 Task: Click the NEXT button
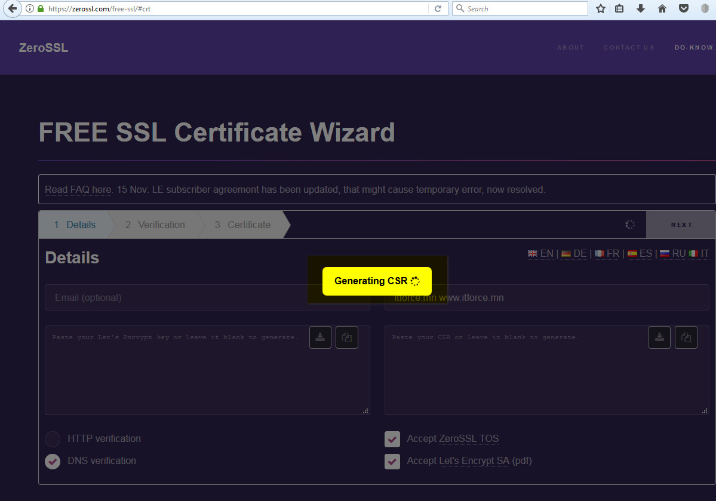point(681,225)
